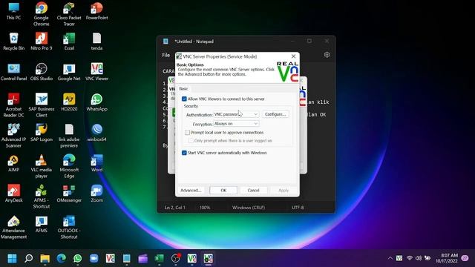
Task: Open Microsoft Edge desktop shortcut
Action: tap(69, 166)
